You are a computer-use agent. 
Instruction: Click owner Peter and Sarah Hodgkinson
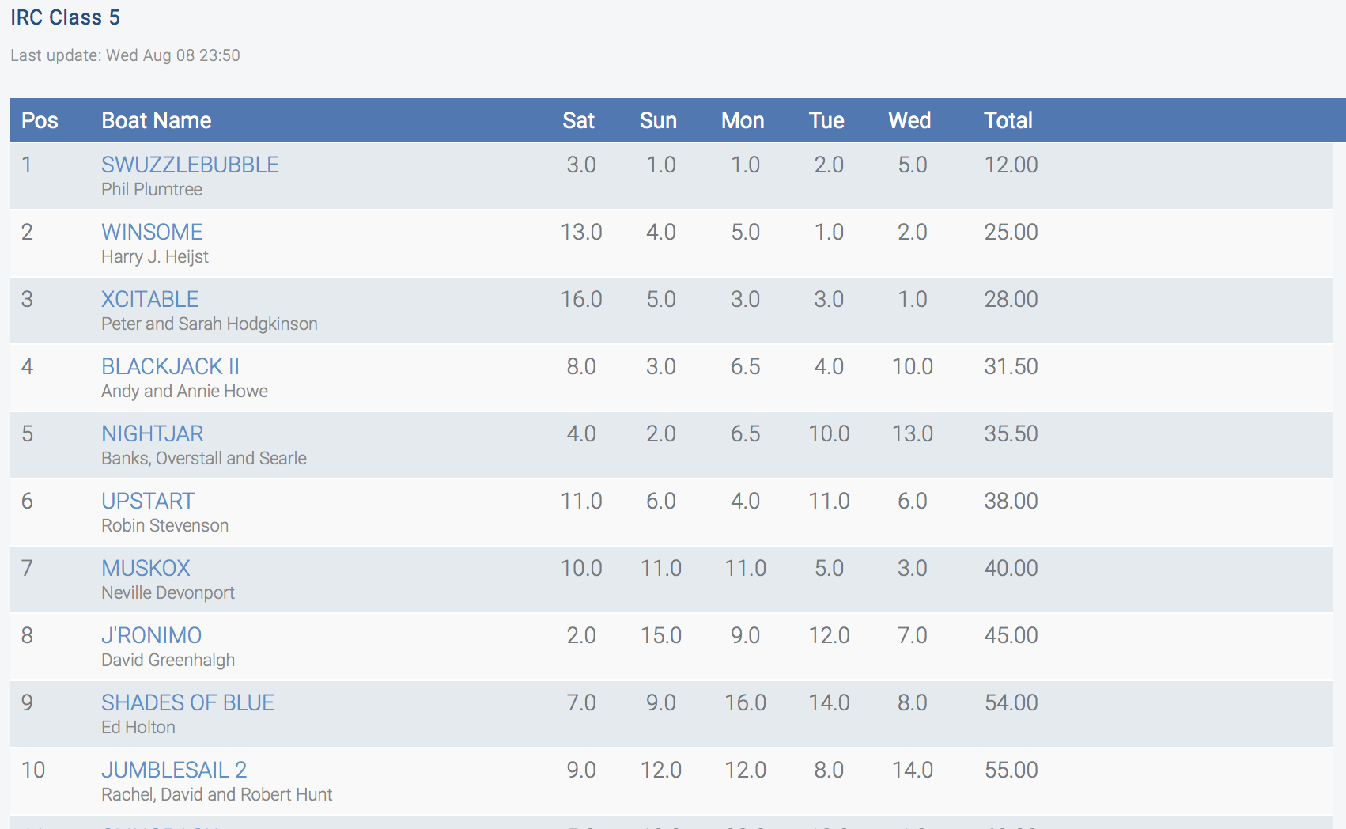(210, 324)
